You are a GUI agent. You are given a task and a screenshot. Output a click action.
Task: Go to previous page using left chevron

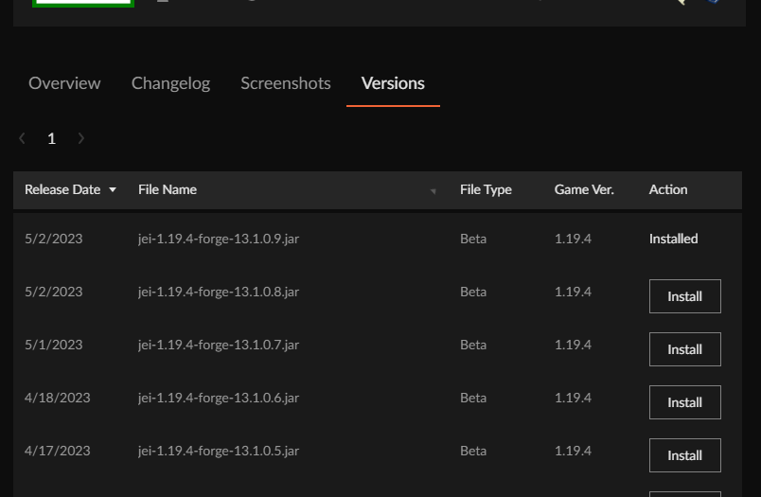click(x=23, y=138)
